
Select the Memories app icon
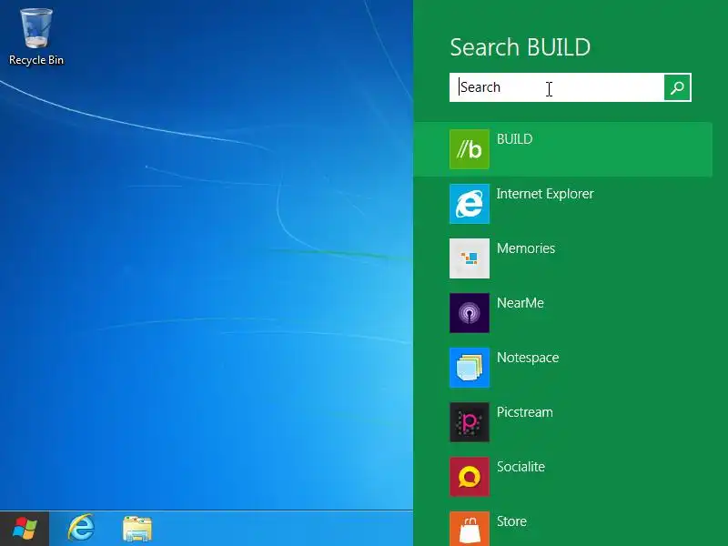click(470, 258)
